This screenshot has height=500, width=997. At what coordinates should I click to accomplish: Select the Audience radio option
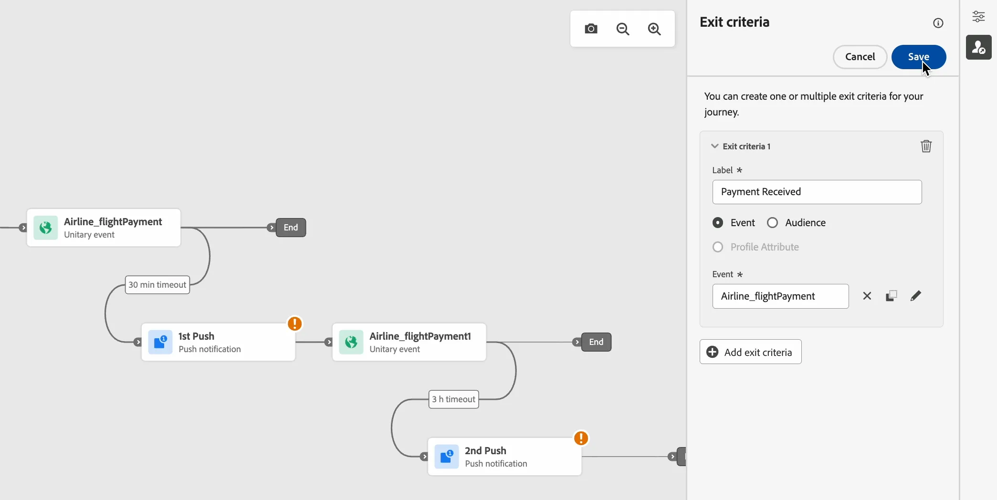772,223
